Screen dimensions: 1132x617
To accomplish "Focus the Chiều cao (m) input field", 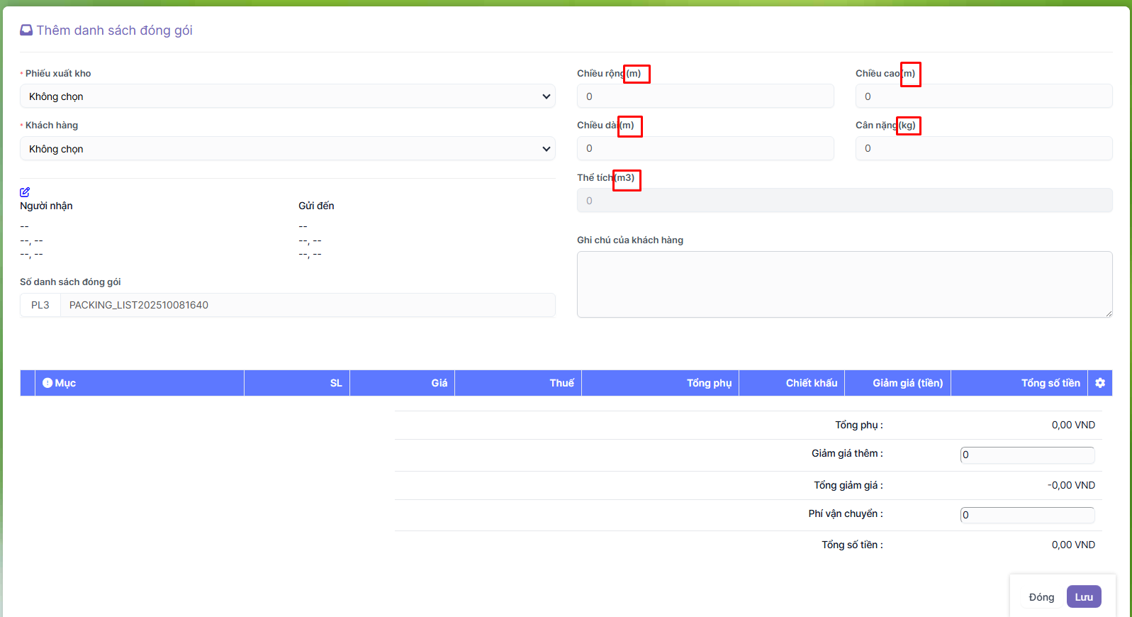I will [x=983, y=96].
